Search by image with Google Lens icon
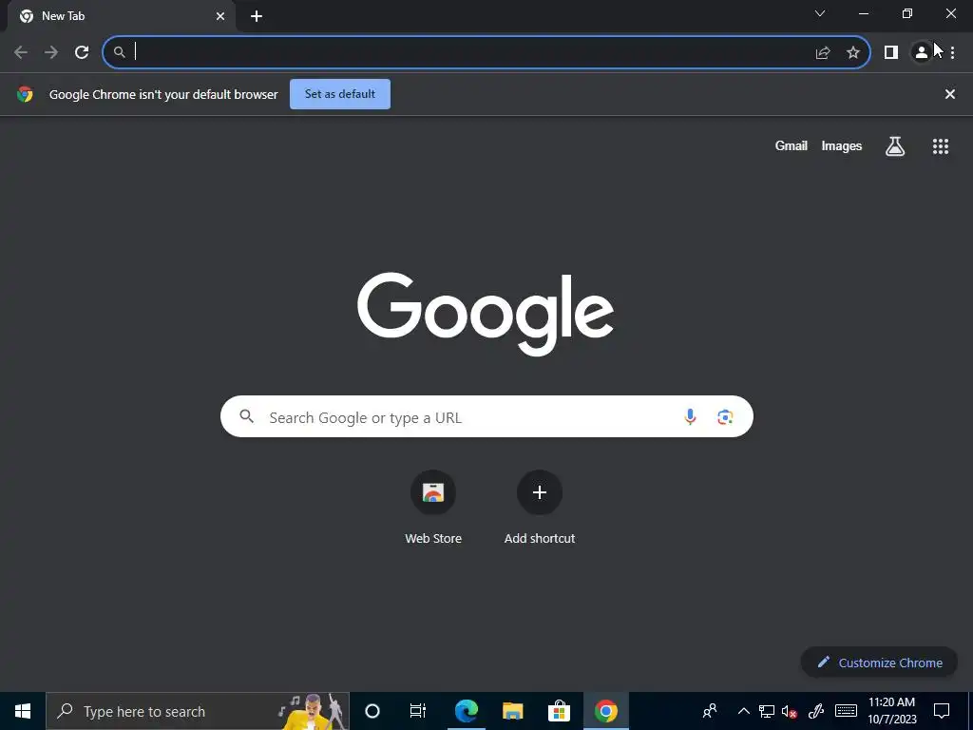 725,417
